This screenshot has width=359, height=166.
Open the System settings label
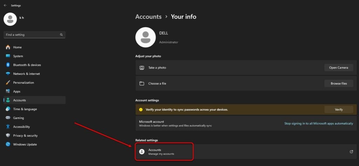(x=18, y=56)
